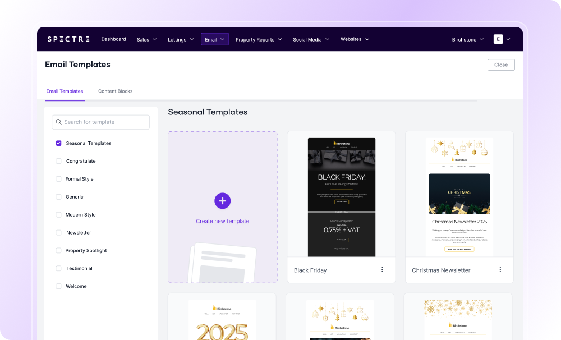Viewport: 561px width, 340px height.
Task: Check the Congratulate checkbox
Action: tap(59, 161)
